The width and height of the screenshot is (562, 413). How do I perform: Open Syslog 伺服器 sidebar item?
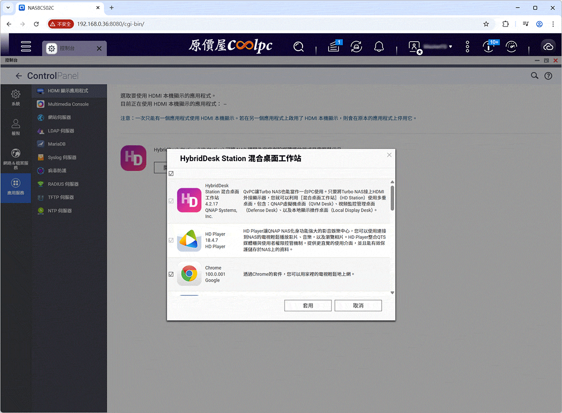click(69, 157)
